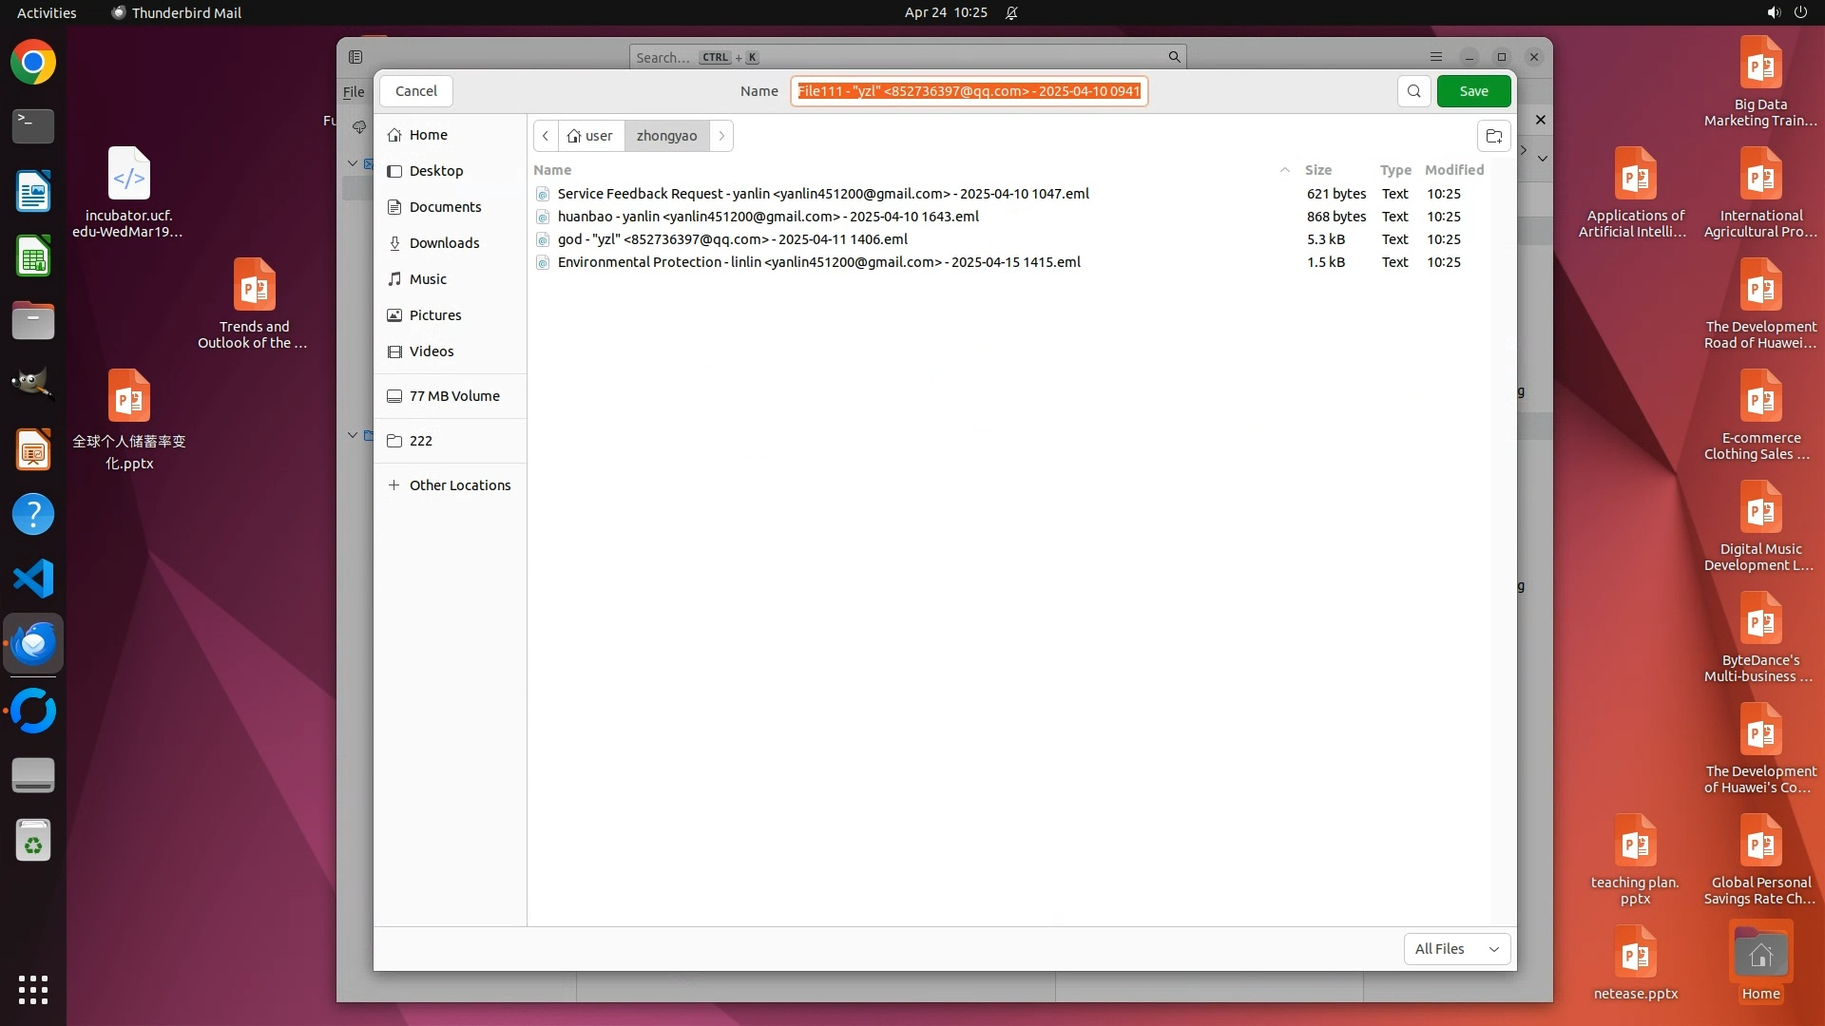Go back with the path bar left arrow
This screenshot has width=1825, height=1026.
point(546,136)
